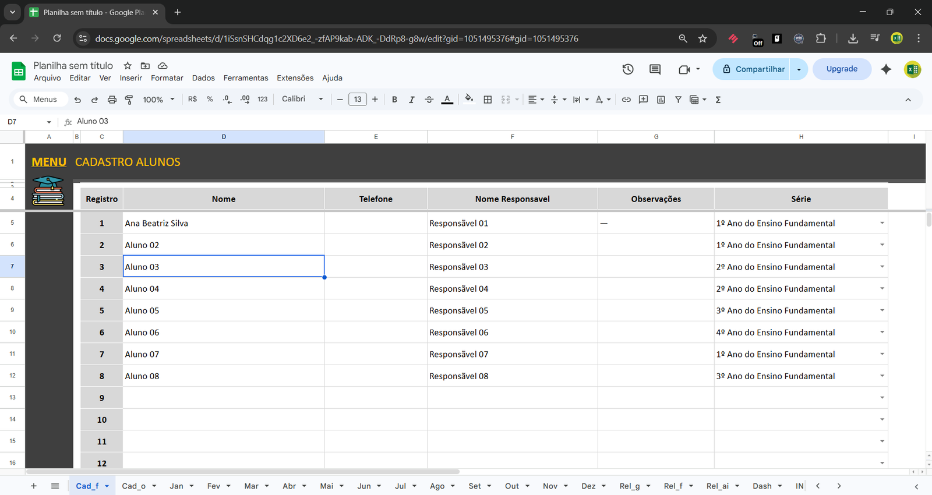Toggle italic formatting

click(x=411, y=100)
